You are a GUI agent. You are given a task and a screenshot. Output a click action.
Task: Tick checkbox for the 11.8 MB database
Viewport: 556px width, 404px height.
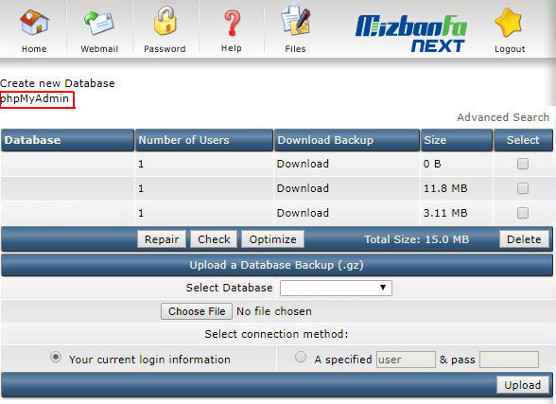[523, 188]
